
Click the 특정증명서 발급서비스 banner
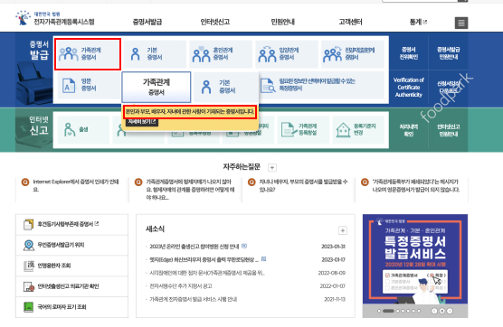pyautogui.click(x=415, y=259)
